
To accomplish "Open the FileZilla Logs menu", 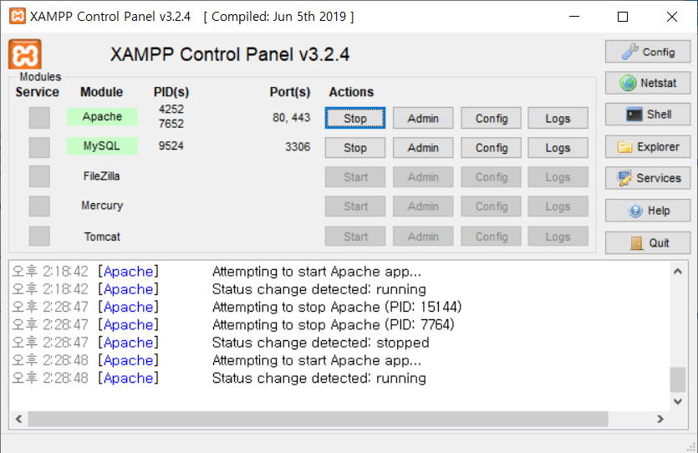I will pyautogui.click(x=558, y=176).
